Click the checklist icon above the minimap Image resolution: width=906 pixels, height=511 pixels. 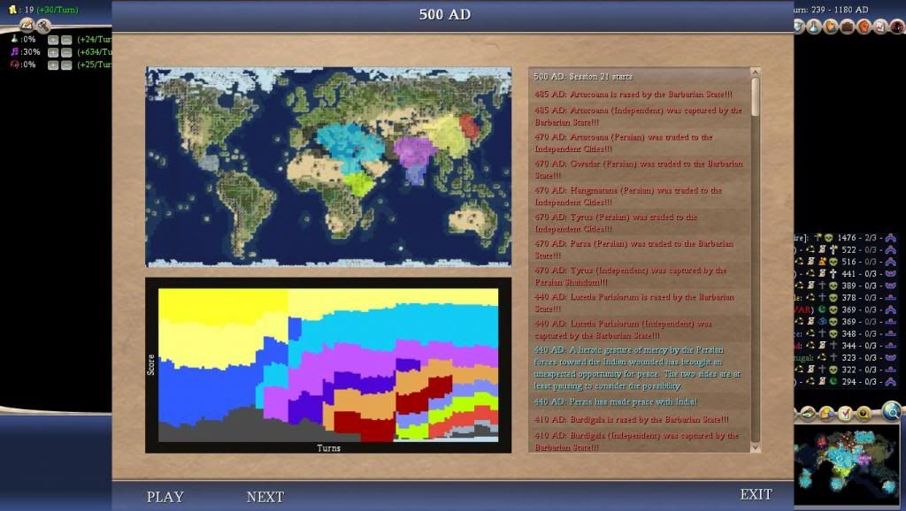click(x=845, y=414)
